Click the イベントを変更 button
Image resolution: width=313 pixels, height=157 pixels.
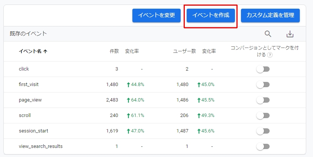(156, 15)
